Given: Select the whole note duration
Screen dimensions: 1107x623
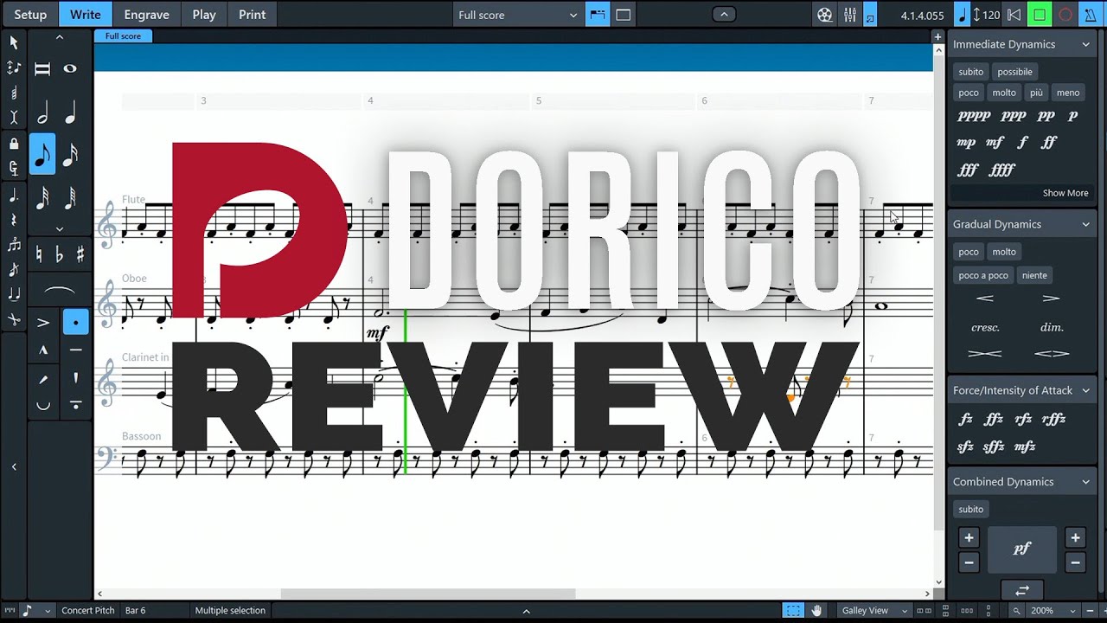Looking at the screenshot, I should (70, 68).
